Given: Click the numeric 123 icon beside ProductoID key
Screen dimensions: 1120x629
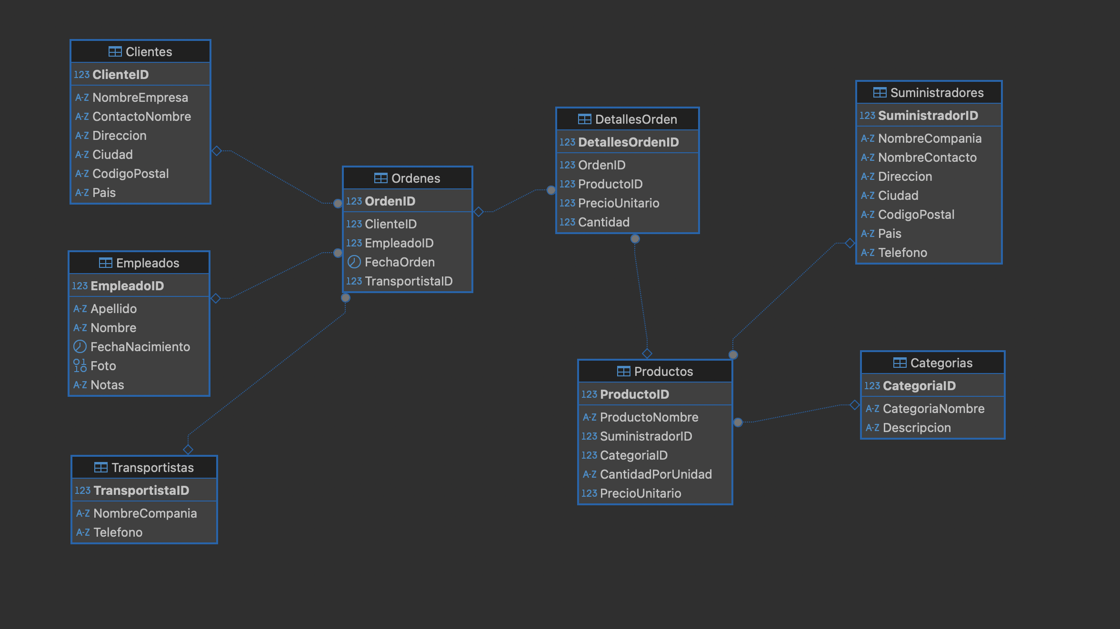Looking at the screenshot, I should tap(589, 394).
